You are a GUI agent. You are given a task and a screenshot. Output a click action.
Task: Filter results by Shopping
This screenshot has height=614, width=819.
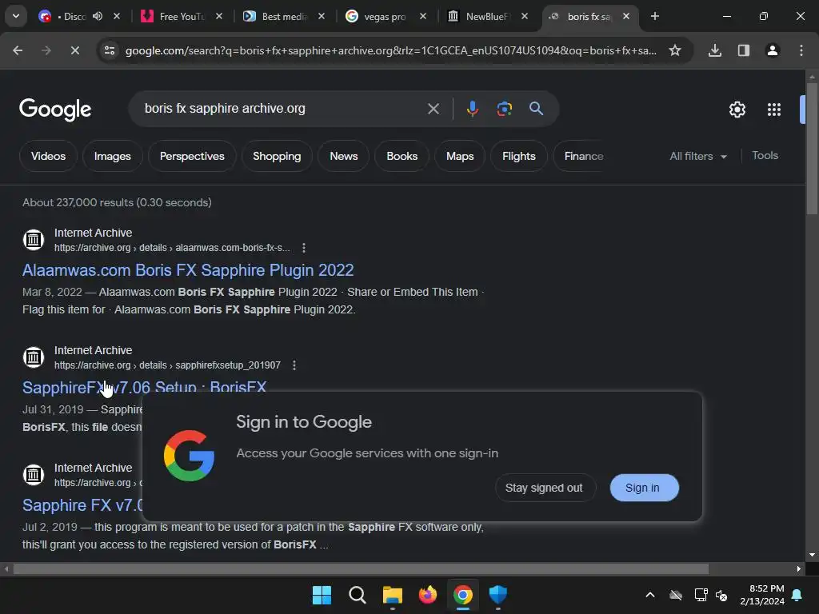click(x=277, y=156)
